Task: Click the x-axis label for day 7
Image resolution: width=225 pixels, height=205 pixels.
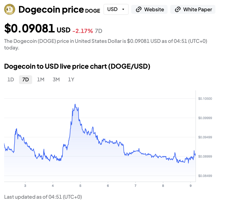Action: (136, 185)
